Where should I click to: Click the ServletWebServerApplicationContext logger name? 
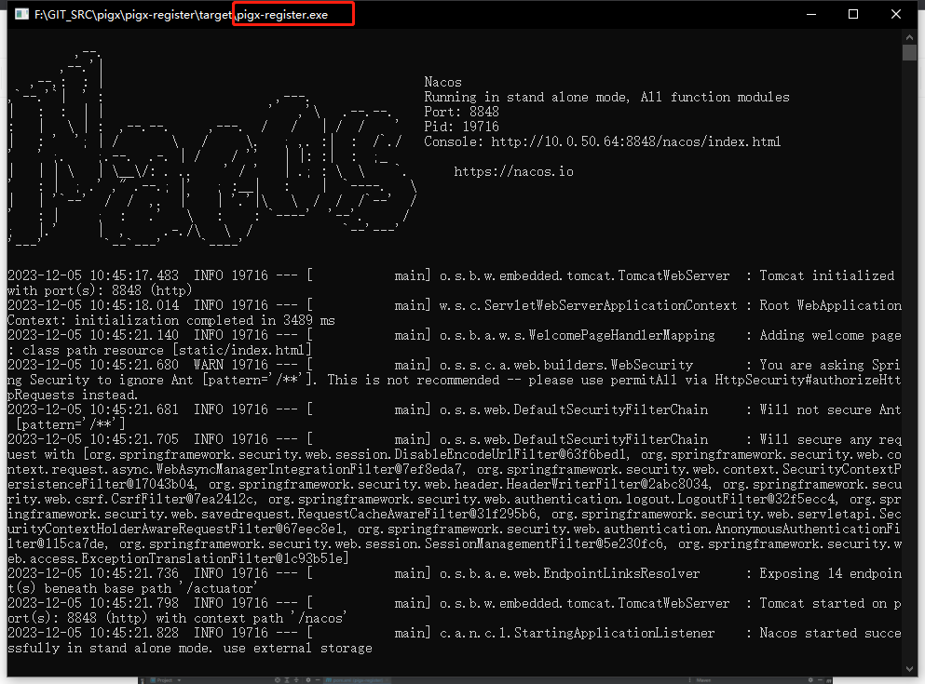click(588, 306)
